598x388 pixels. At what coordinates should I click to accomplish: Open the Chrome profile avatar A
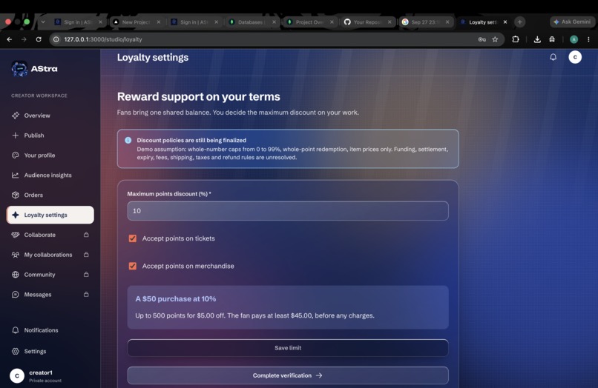click(574, 39)
